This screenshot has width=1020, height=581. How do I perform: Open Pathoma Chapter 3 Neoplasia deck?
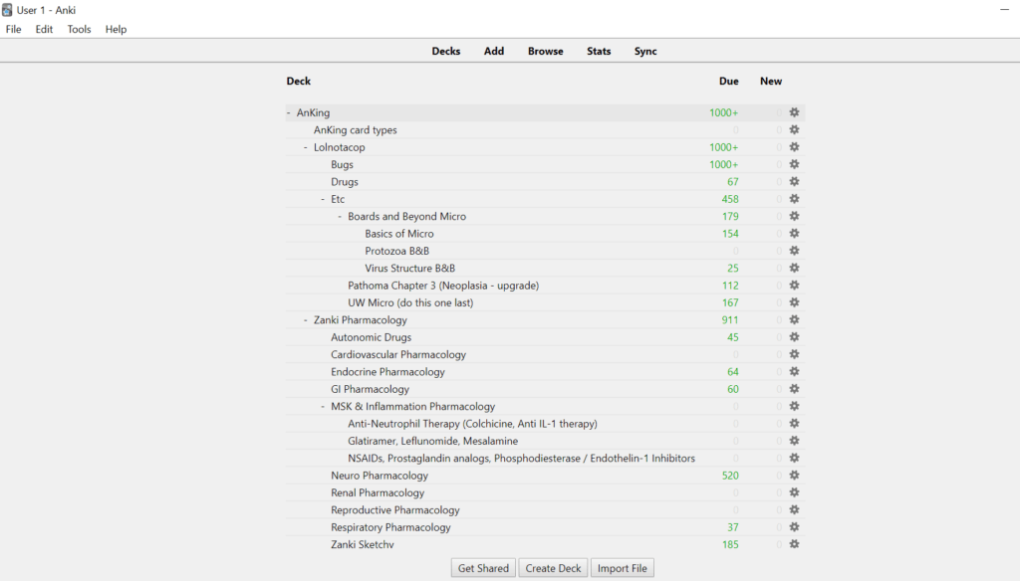443,286
